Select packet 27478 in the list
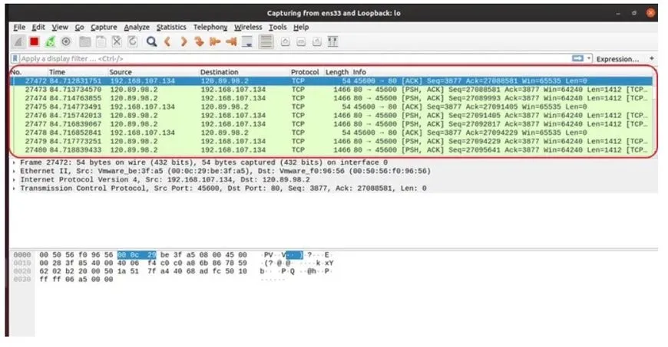The height and width of the screenshot is (347, 668). [x=331, y=133]
